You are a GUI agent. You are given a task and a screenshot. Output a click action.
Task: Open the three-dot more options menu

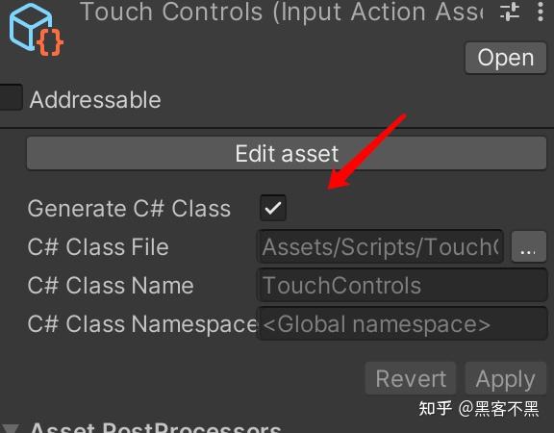pos(541,12)
